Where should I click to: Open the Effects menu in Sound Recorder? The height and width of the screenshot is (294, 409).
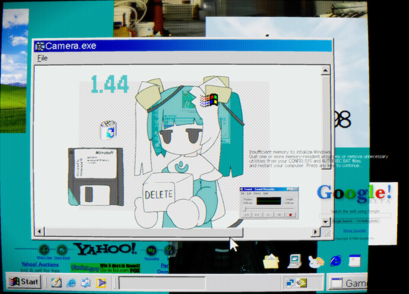click(x=256, y=193)
